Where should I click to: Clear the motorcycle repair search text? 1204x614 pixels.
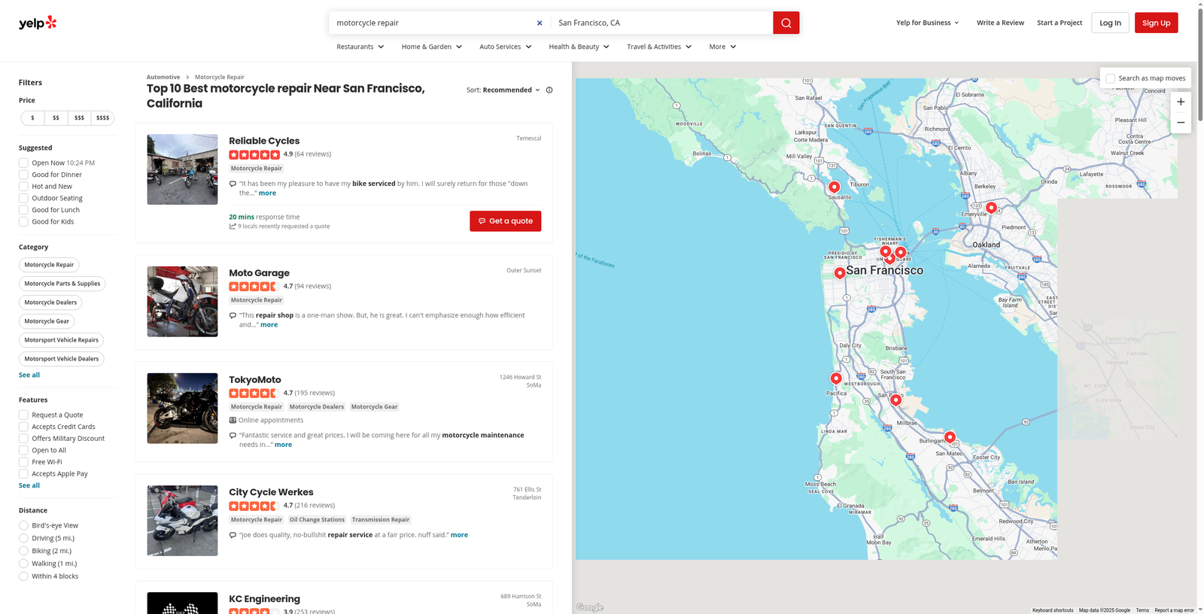pyautogui.click(x=540, y=23)
